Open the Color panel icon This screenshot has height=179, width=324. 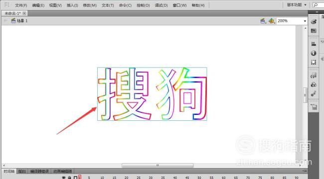point(314,22)
